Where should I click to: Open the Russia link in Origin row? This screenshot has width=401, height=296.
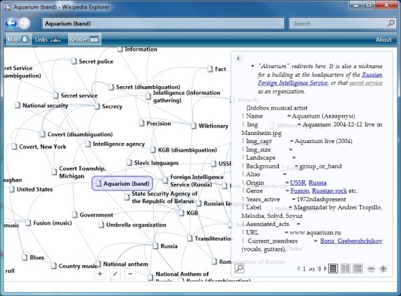point(317,183)
